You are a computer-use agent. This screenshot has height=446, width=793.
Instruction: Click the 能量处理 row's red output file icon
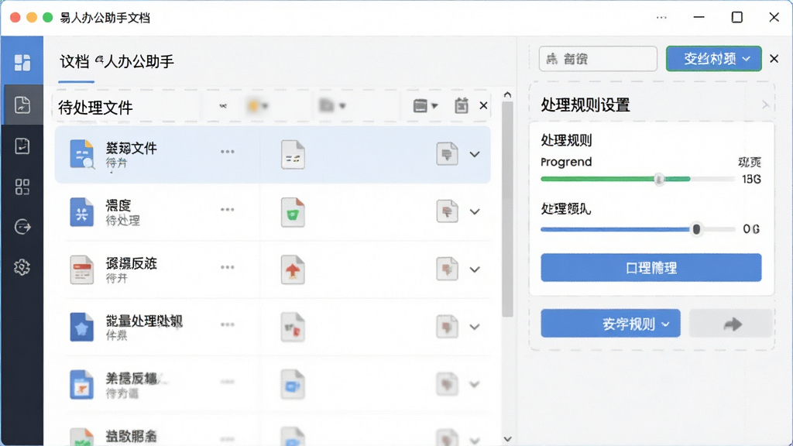point(293,328)
